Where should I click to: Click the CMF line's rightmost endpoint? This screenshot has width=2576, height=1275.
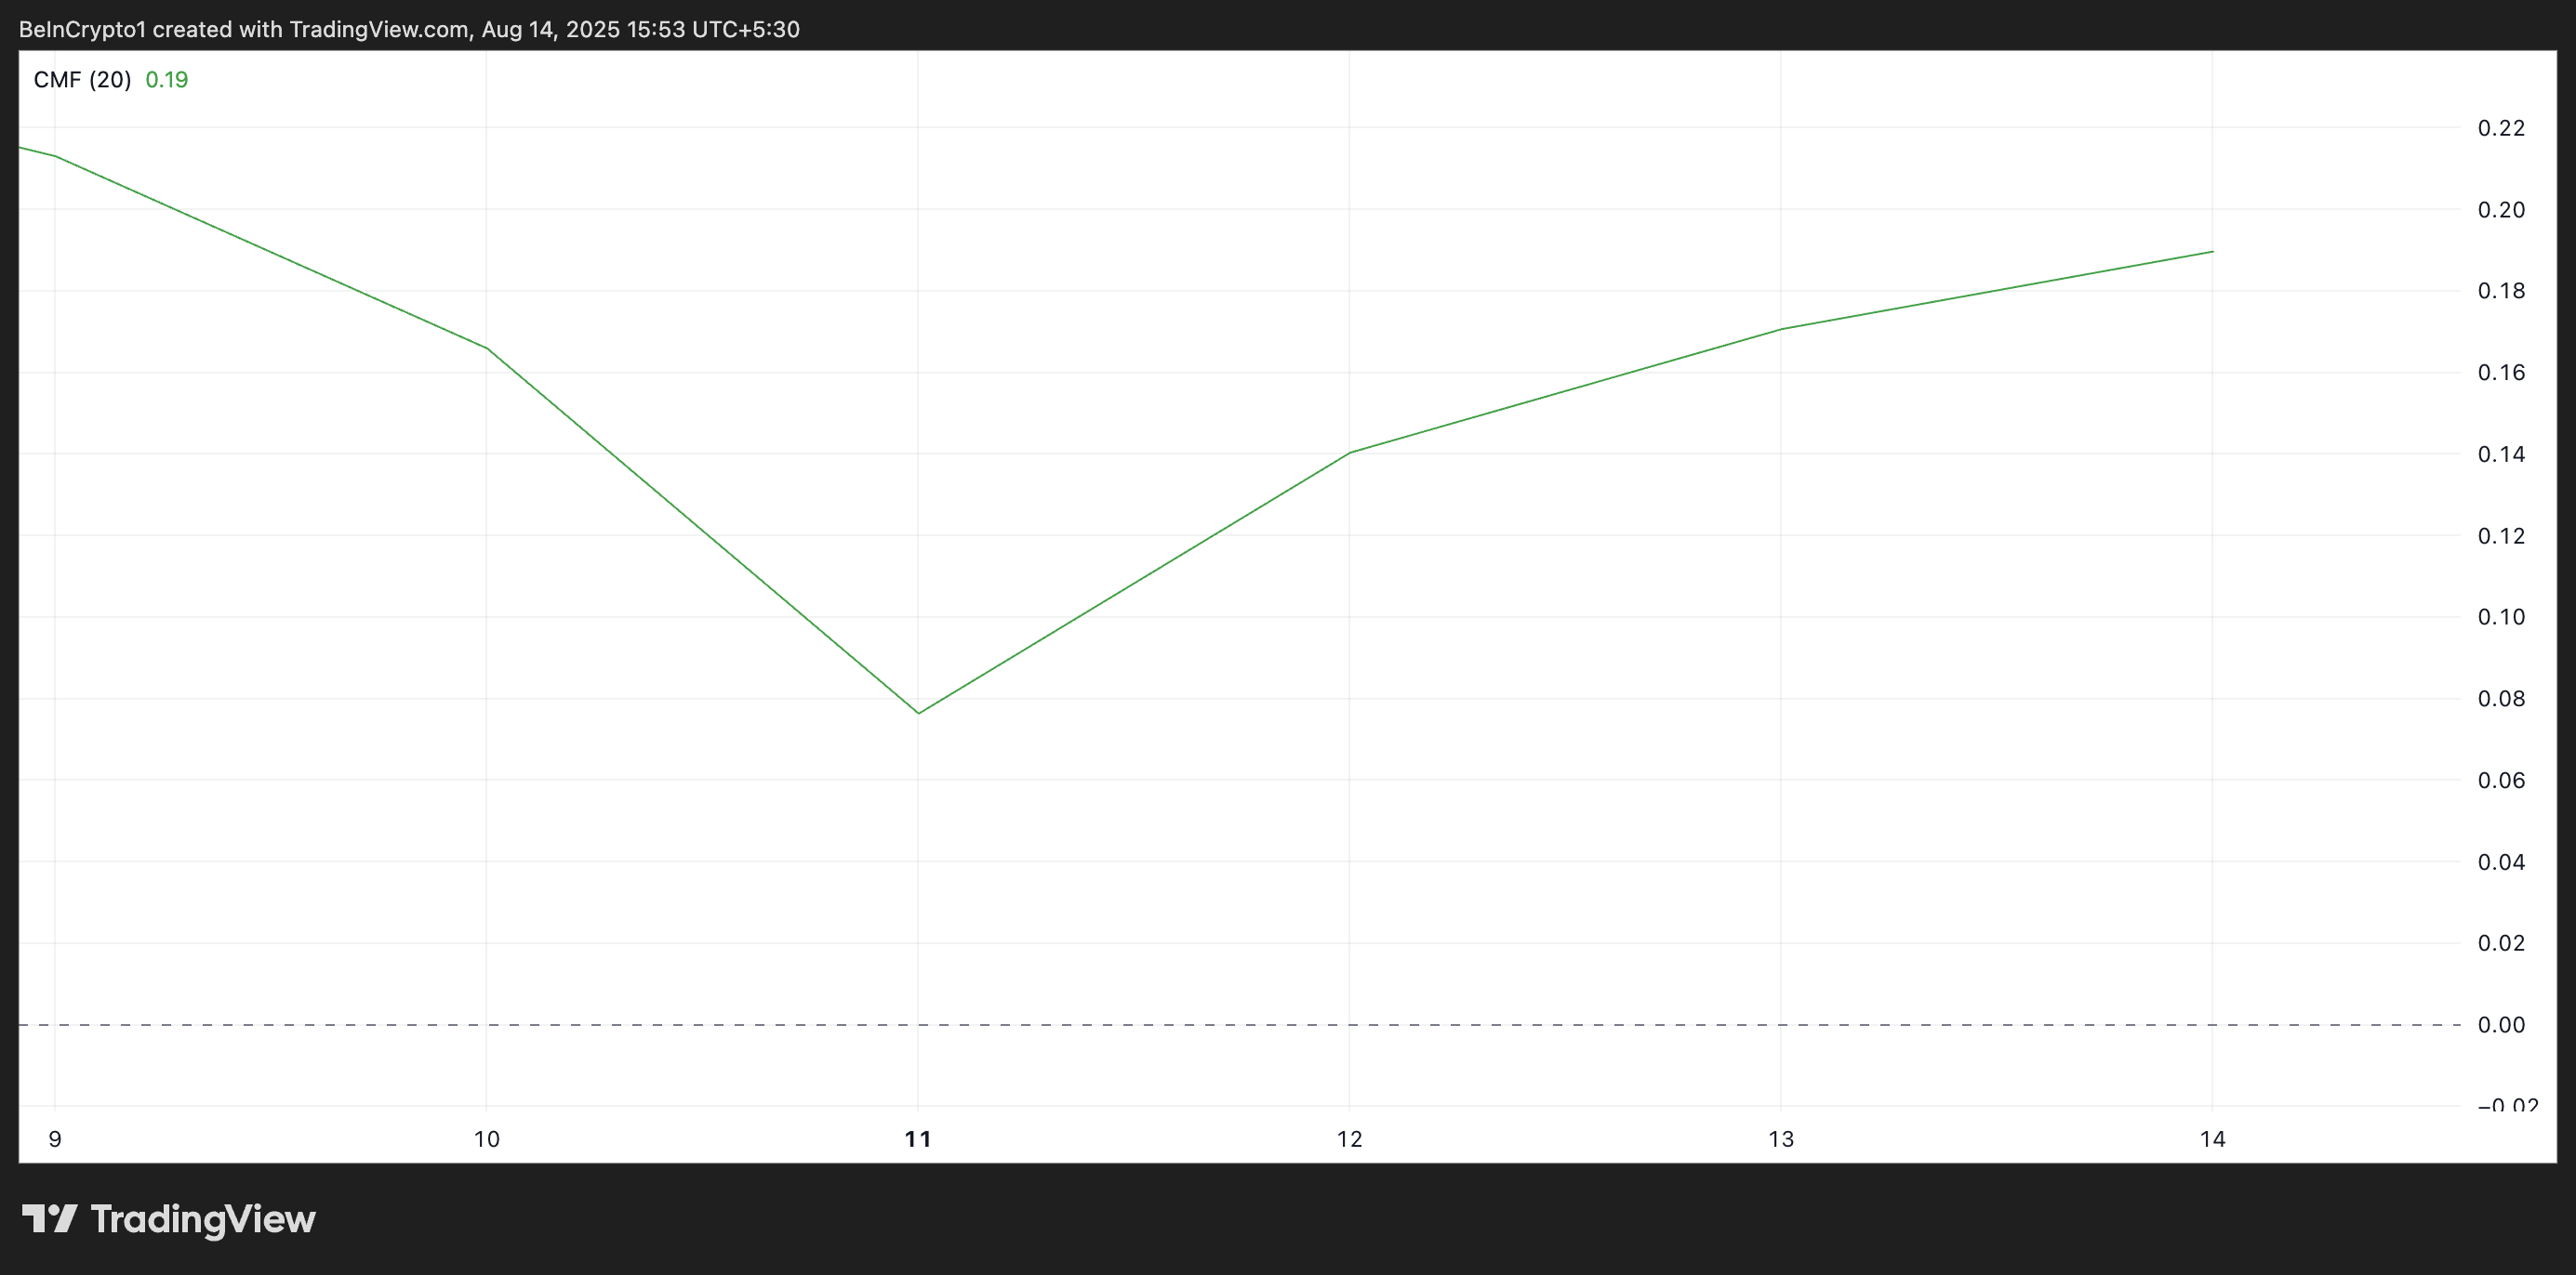(2212, 252)
